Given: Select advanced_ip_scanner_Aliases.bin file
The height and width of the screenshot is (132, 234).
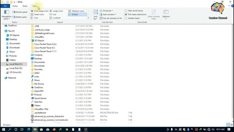Looking at the screenshot, I should click(48, 116).
